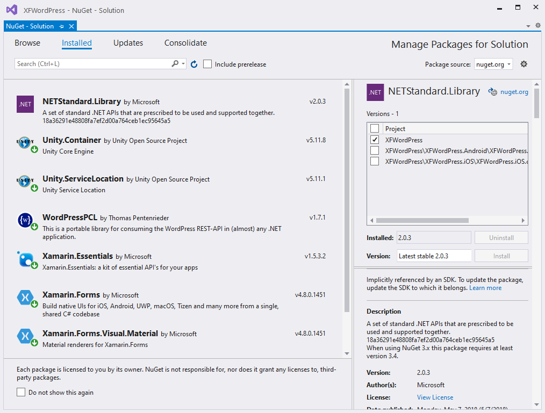This screenshot has width=545, height=413.
Task: Click the WordPressPCL package icon
Action: (x=26, y=220)
